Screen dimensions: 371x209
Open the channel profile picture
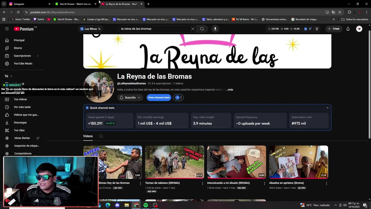99,87
